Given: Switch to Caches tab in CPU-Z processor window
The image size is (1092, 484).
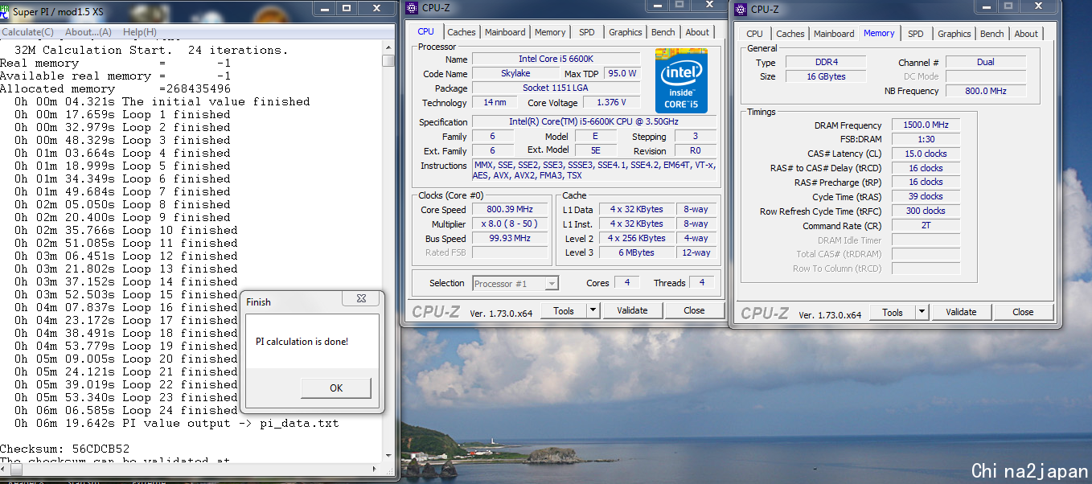Looking at the screenshot, I should (x=462, y=32).
